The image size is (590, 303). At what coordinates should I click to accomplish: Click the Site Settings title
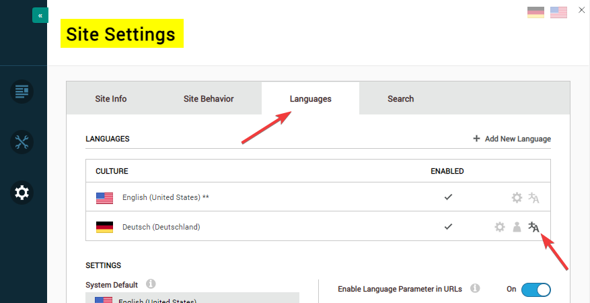point(122,34)
